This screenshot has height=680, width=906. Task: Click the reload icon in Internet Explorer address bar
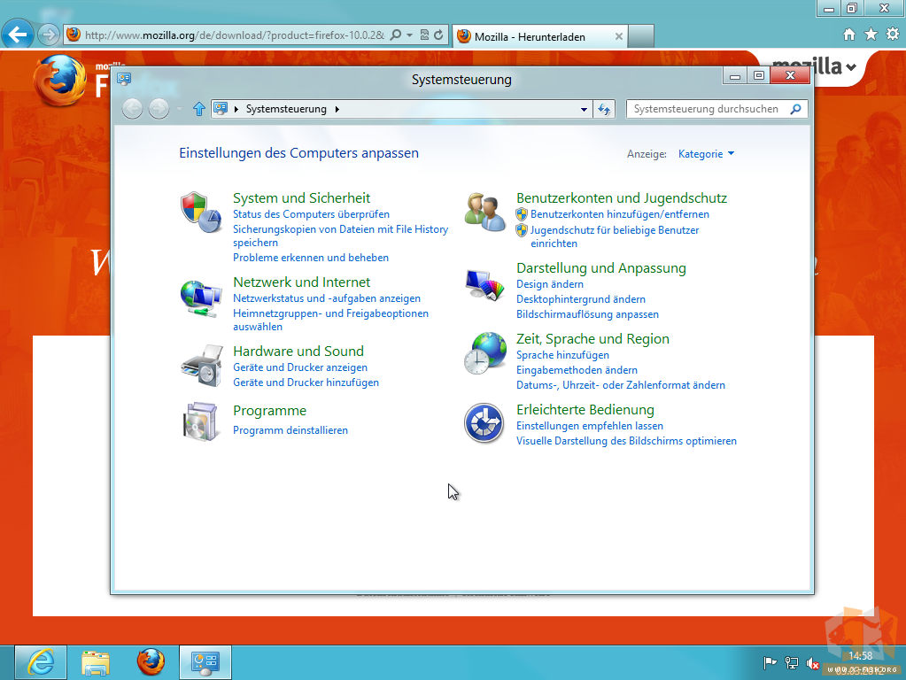438,35
